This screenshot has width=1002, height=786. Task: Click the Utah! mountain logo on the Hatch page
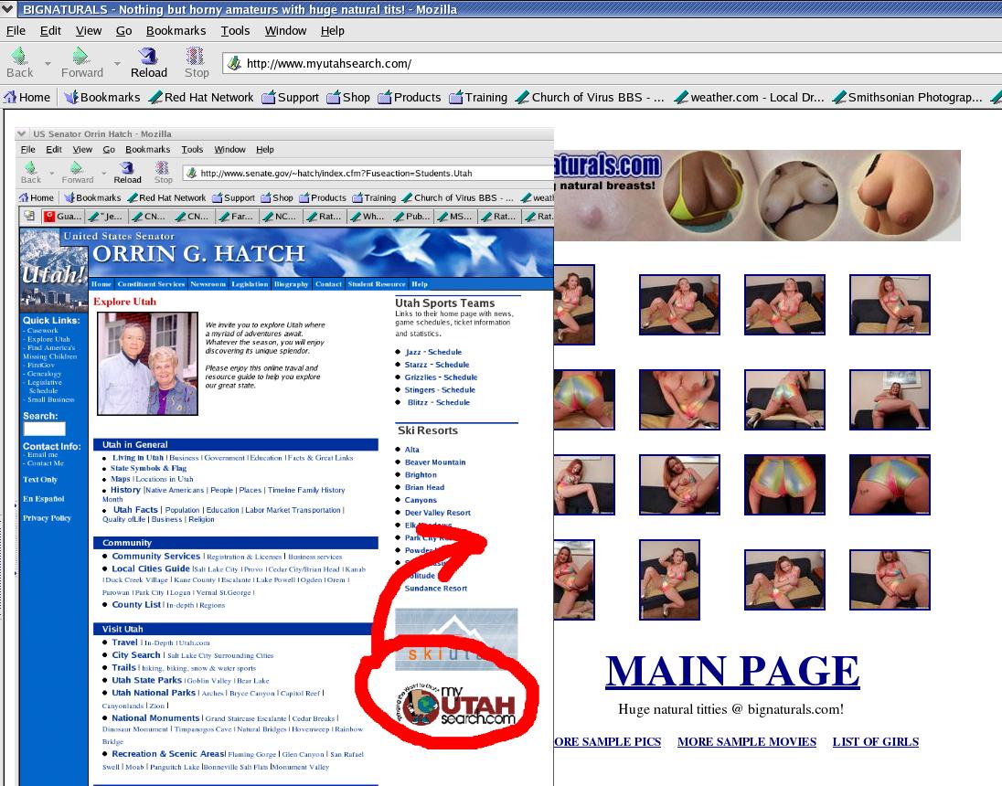[x=54, y=269]
